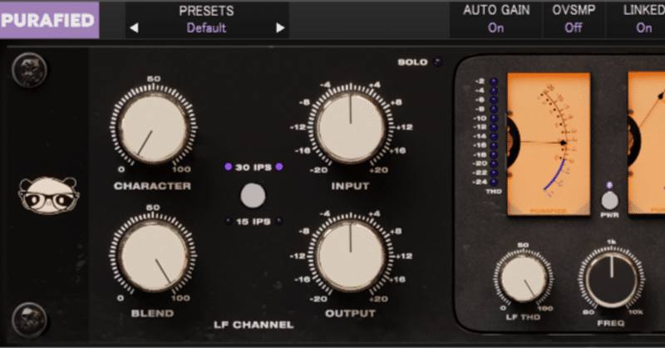Click the -24 THD LED
Screen dimensions: 665x348
(x=494, y=182)
